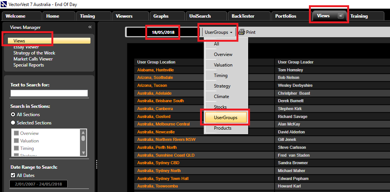This screenshot has width=390, height=192.
Task: Collapse the Views Manager panel with chevrons
Action: tap(90, 27)
